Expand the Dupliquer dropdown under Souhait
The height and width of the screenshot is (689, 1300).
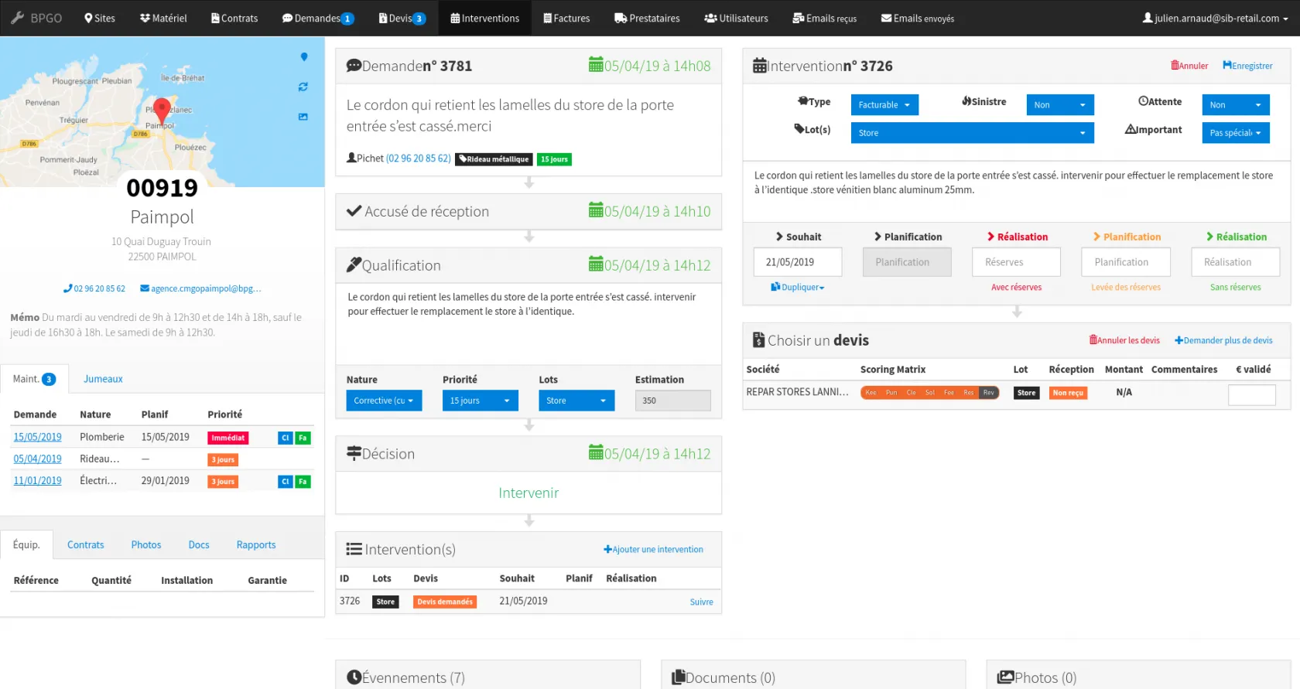pyautogui.click(x=798, y=287)
